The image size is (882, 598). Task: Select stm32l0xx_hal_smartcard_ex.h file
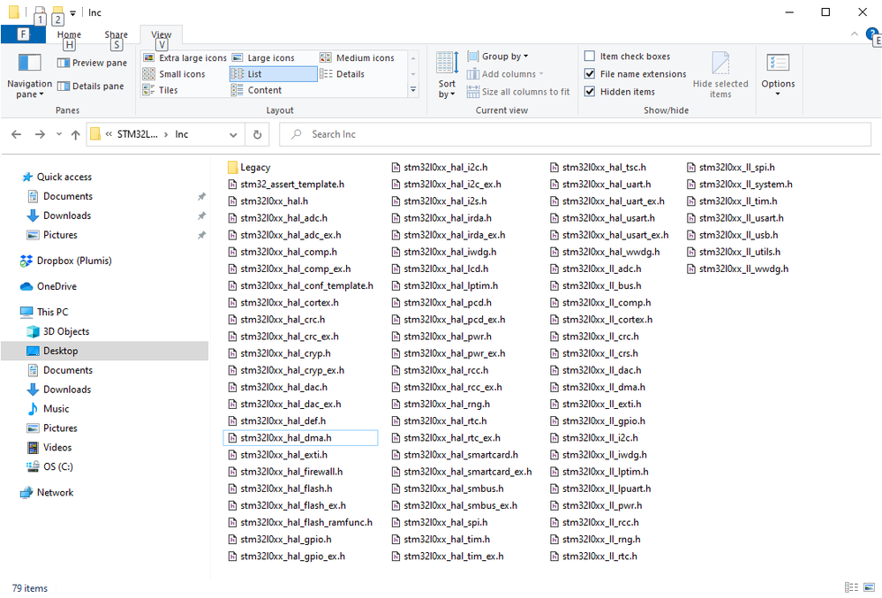point(461,472)
